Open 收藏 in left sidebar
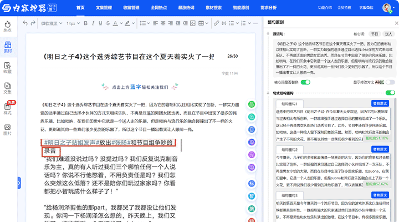This screenshot has width=399, height=222. [x=8, y=68]
